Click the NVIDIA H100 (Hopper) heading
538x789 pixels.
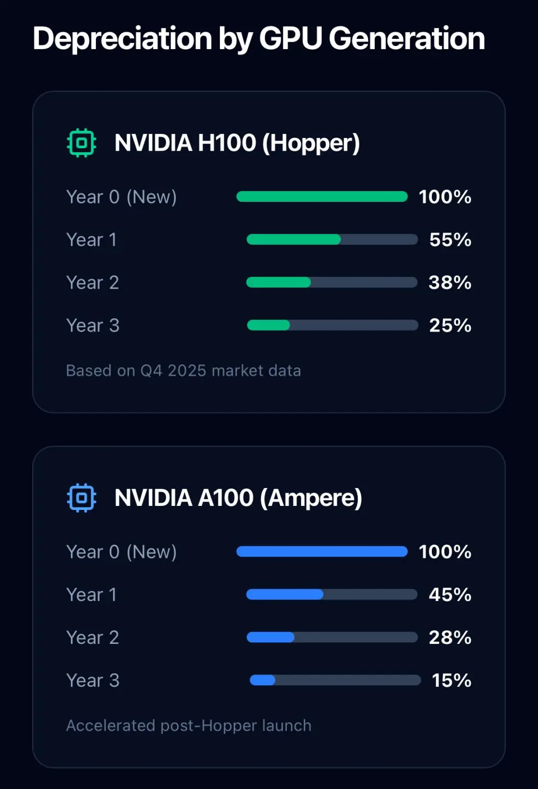[x=237, y=143]
